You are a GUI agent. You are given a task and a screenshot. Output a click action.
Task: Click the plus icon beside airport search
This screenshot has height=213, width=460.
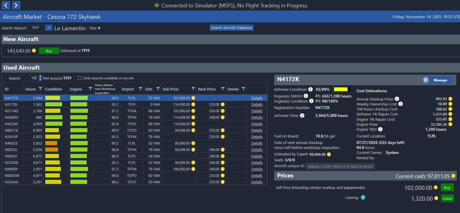point(49,28)
